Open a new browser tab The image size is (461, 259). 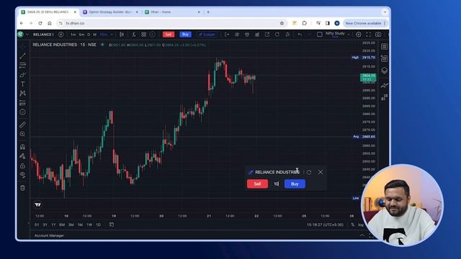(208, 12)
